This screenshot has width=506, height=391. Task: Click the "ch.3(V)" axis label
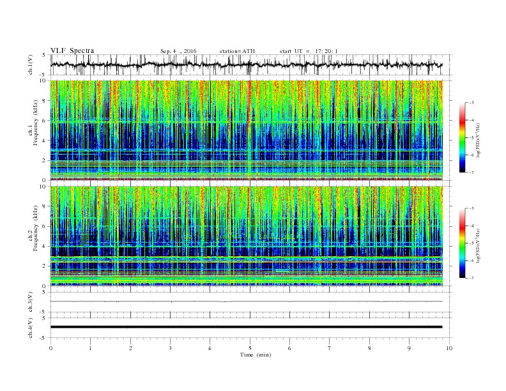pos(31,302)
